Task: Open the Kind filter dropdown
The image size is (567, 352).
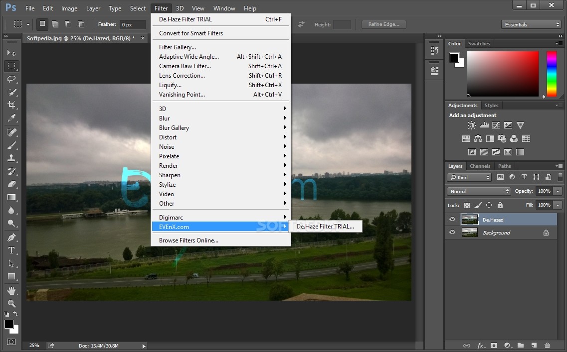Action: click(x=469, y=177)
